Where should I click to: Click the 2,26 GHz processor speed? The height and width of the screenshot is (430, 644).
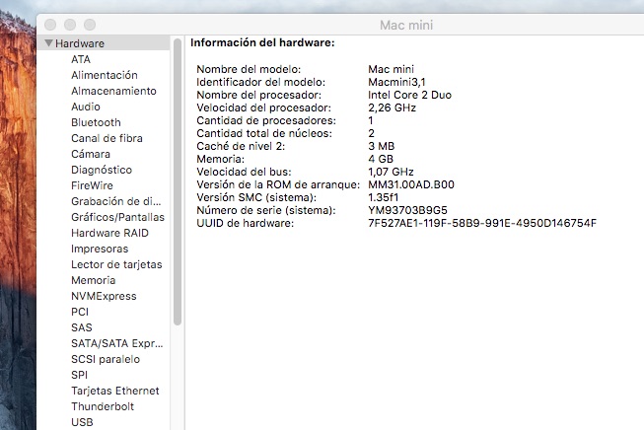point(392,108)
